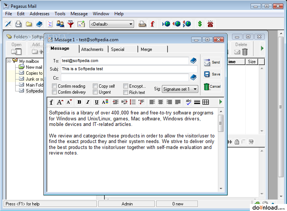This screenshot has width=287, height=211.
Task: Click the Subj input field
Action: pyautogui.click(x=129, y=69)
